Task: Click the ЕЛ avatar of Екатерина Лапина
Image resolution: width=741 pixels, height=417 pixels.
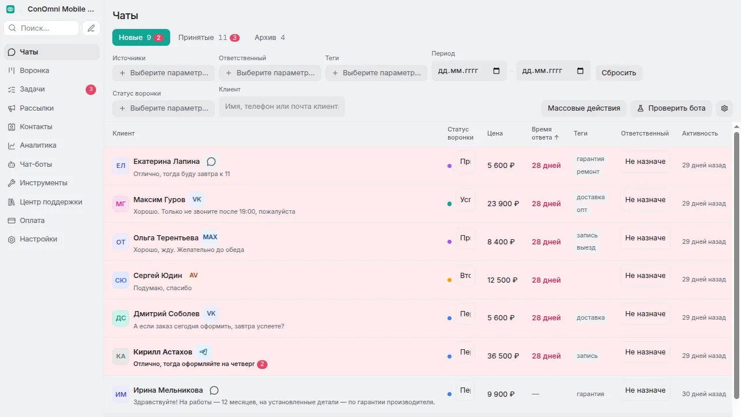Action: (120, 166)
